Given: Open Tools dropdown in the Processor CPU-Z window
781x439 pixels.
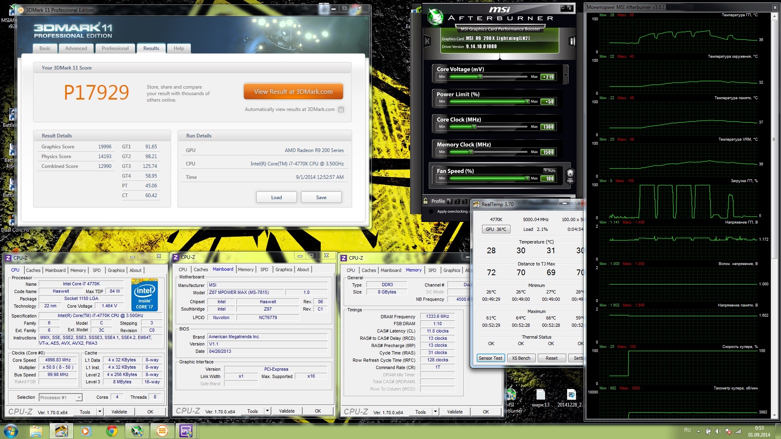Looking at the screenshot, I should [x=99, y=412].
